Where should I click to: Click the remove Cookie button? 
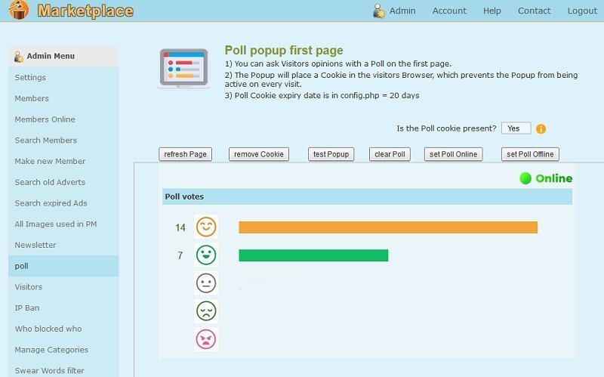[x=259, y=154]
